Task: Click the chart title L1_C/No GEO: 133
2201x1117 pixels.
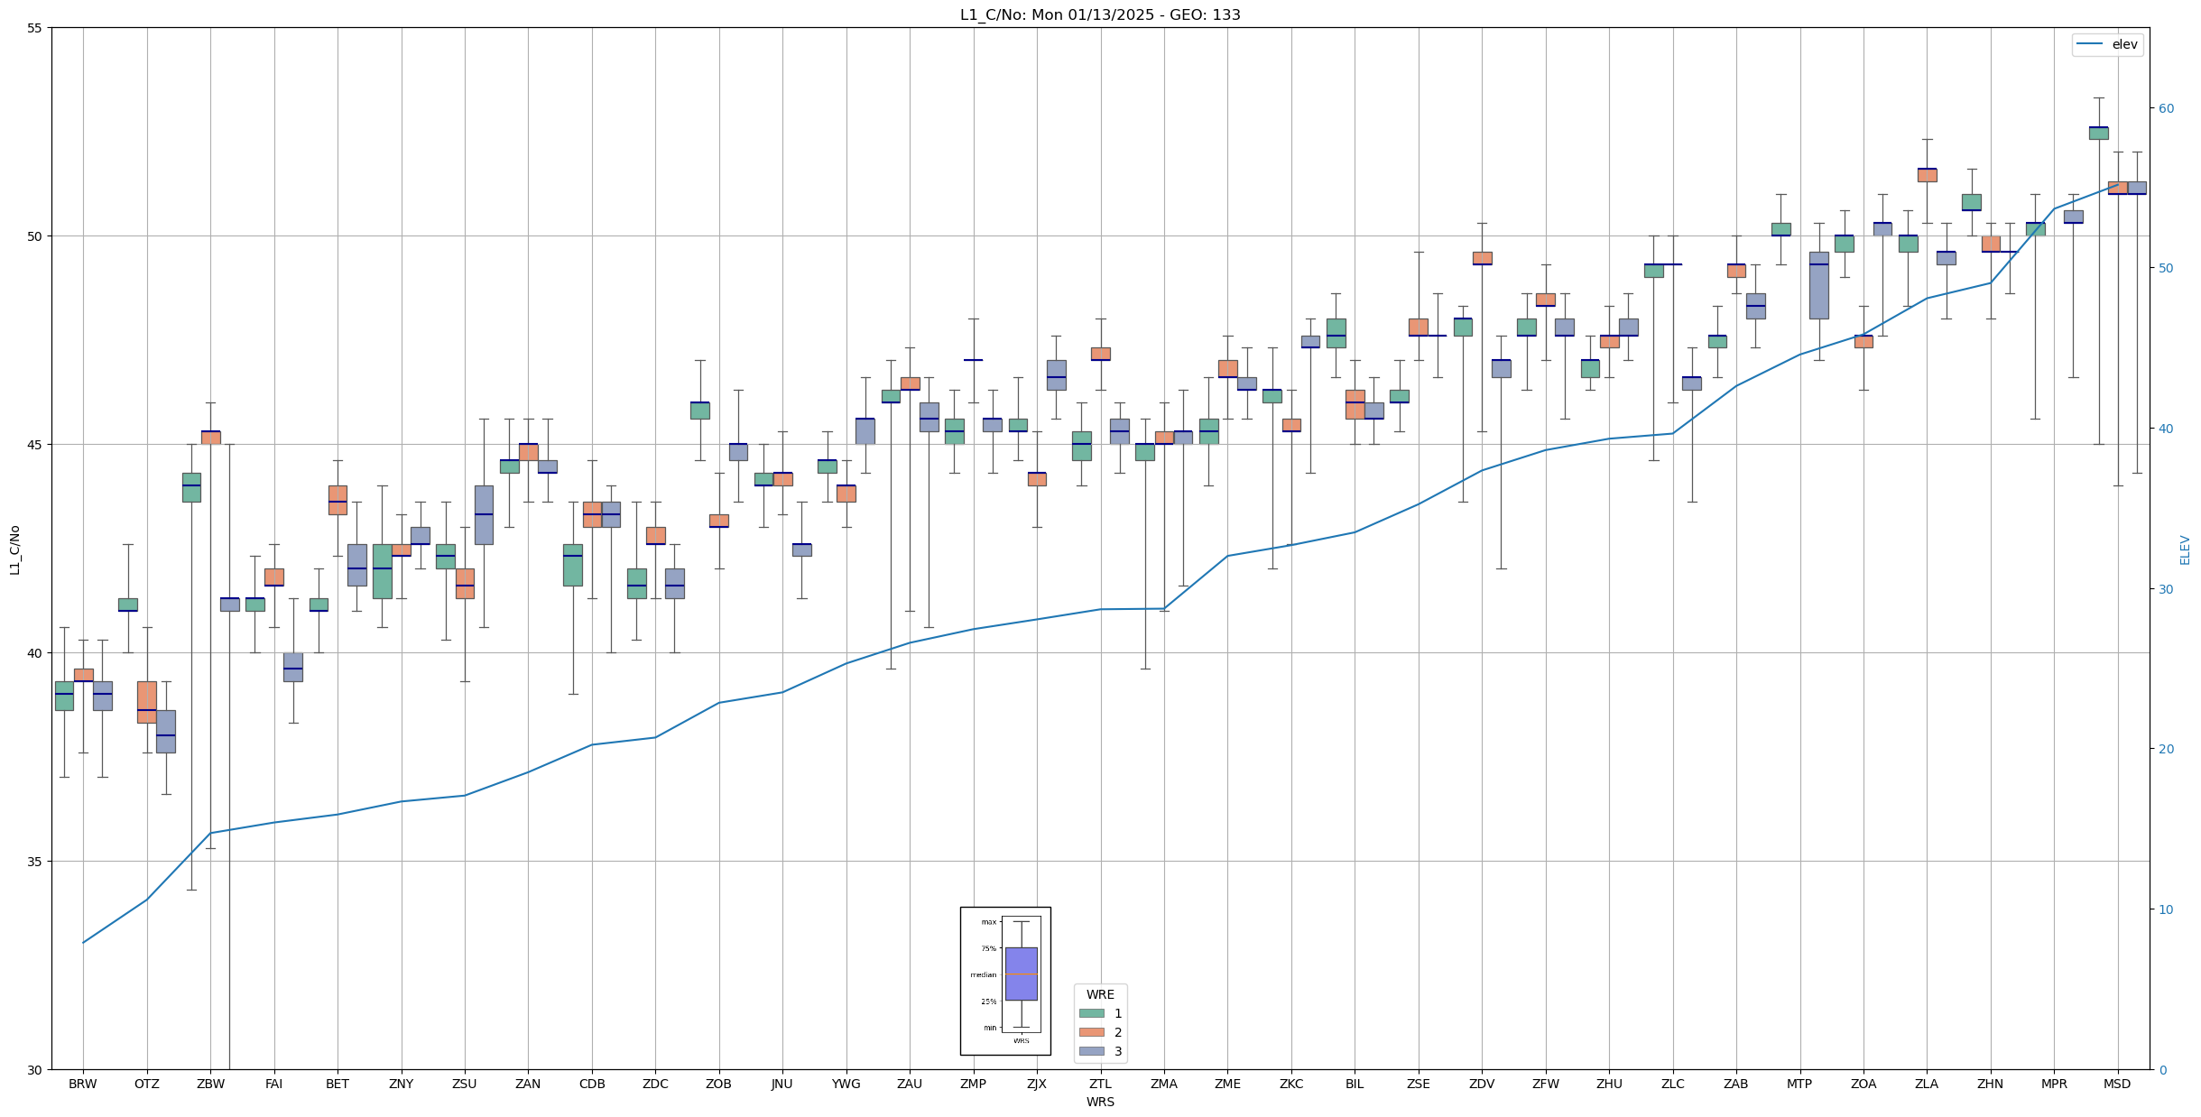Action: tap(1099, 14)
